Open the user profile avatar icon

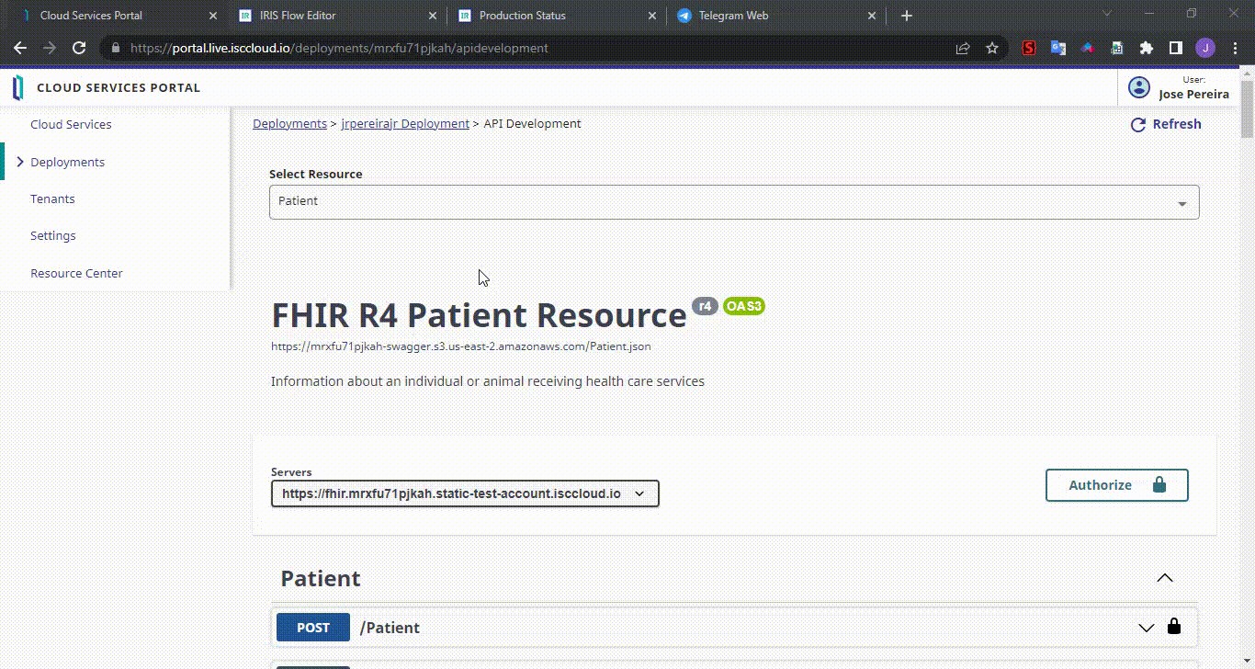pos(1138,87)
